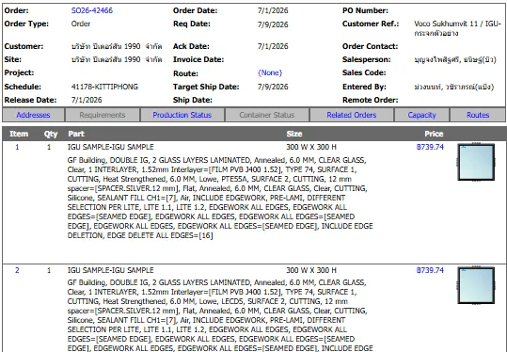Open order link SO26-42466

click(x=92, y=10)
